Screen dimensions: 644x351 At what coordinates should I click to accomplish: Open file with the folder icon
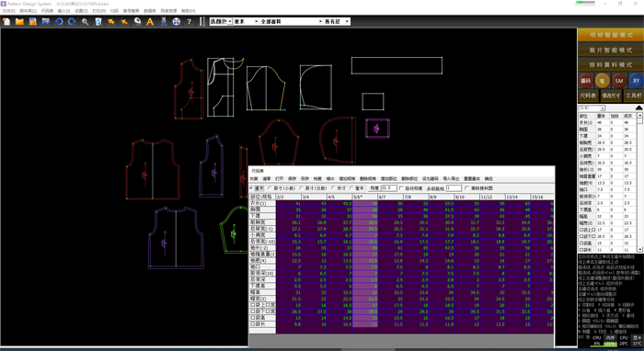tap(19, 21)
